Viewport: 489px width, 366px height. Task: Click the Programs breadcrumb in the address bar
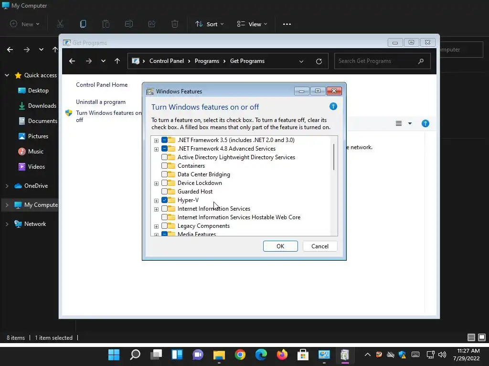point(207,61)
